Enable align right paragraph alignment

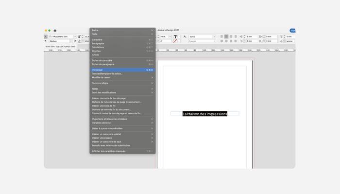click(x=231, y=36)
